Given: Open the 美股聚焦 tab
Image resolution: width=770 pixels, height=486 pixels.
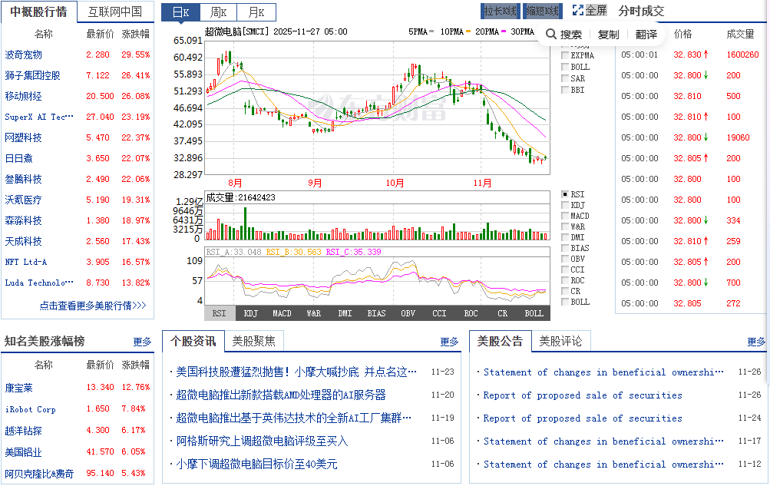Looking at the screenshot, I should (x=253, y=341).
